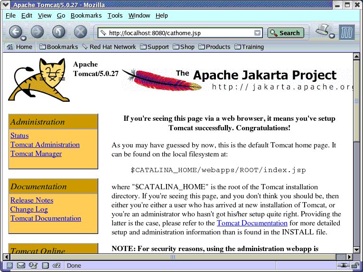Click the Search button
This screenshot has width=363, height=272.
[286, 33]
